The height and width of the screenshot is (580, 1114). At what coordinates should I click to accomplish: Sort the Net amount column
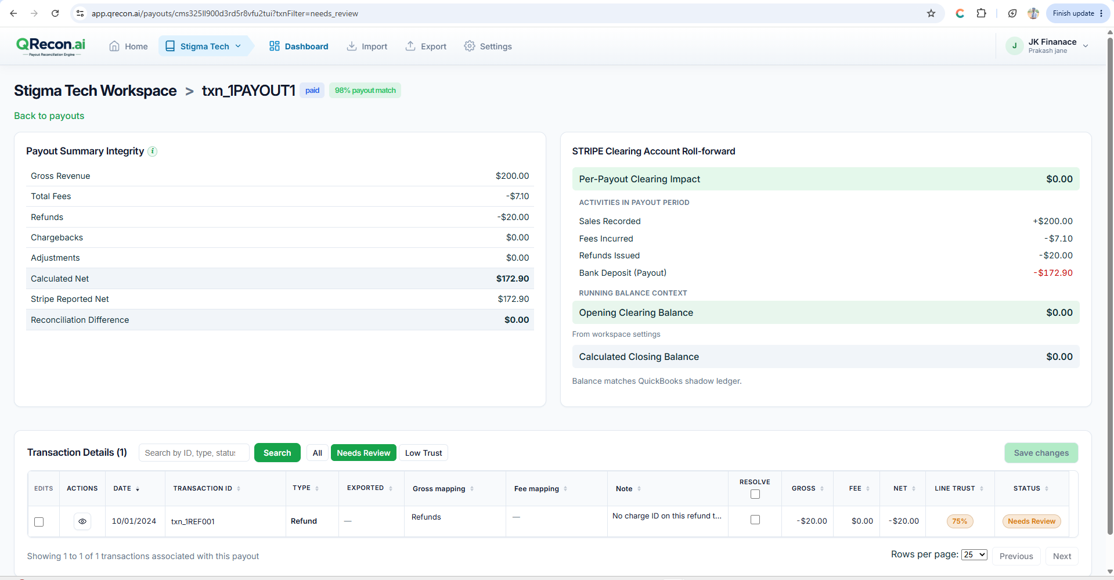pyautogui.click(x=914, y=489)
